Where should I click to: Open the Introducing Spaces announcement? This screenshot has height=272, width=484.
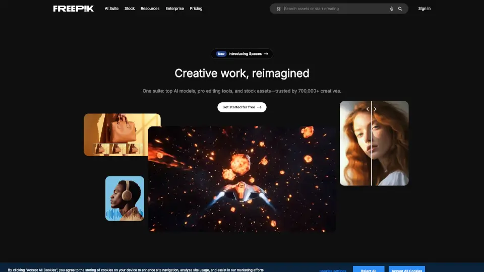(241, 54)
